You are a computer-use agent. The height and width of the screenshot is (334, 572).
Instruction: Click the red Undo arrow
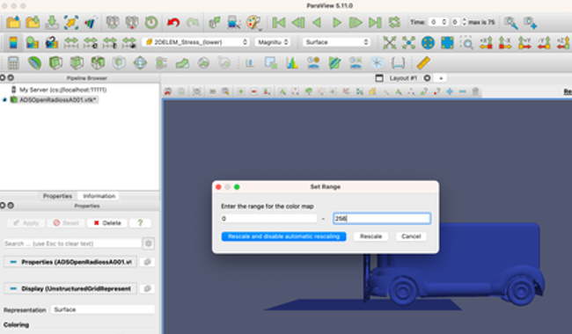coord(173,23)
